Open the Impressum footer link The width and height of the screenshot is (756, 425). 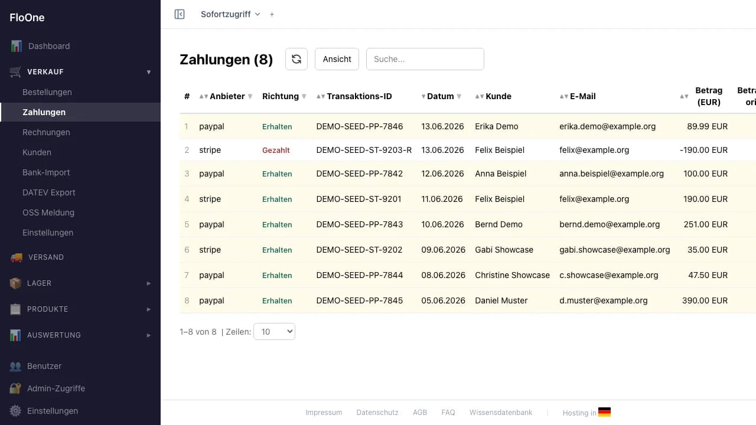(324, 413)
